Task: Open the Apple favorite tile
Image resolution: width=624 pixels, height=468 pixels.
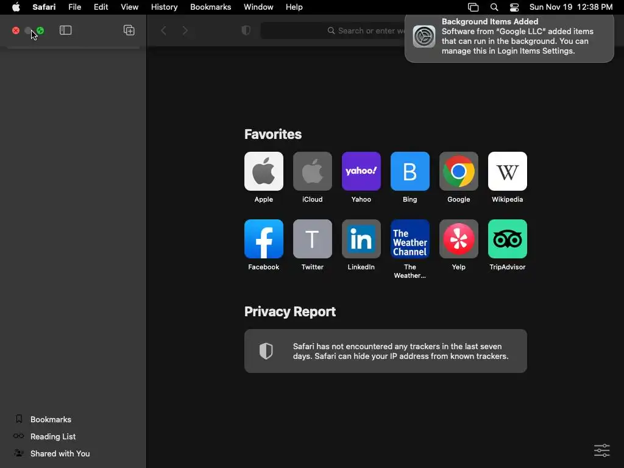Action: point(263,171)
